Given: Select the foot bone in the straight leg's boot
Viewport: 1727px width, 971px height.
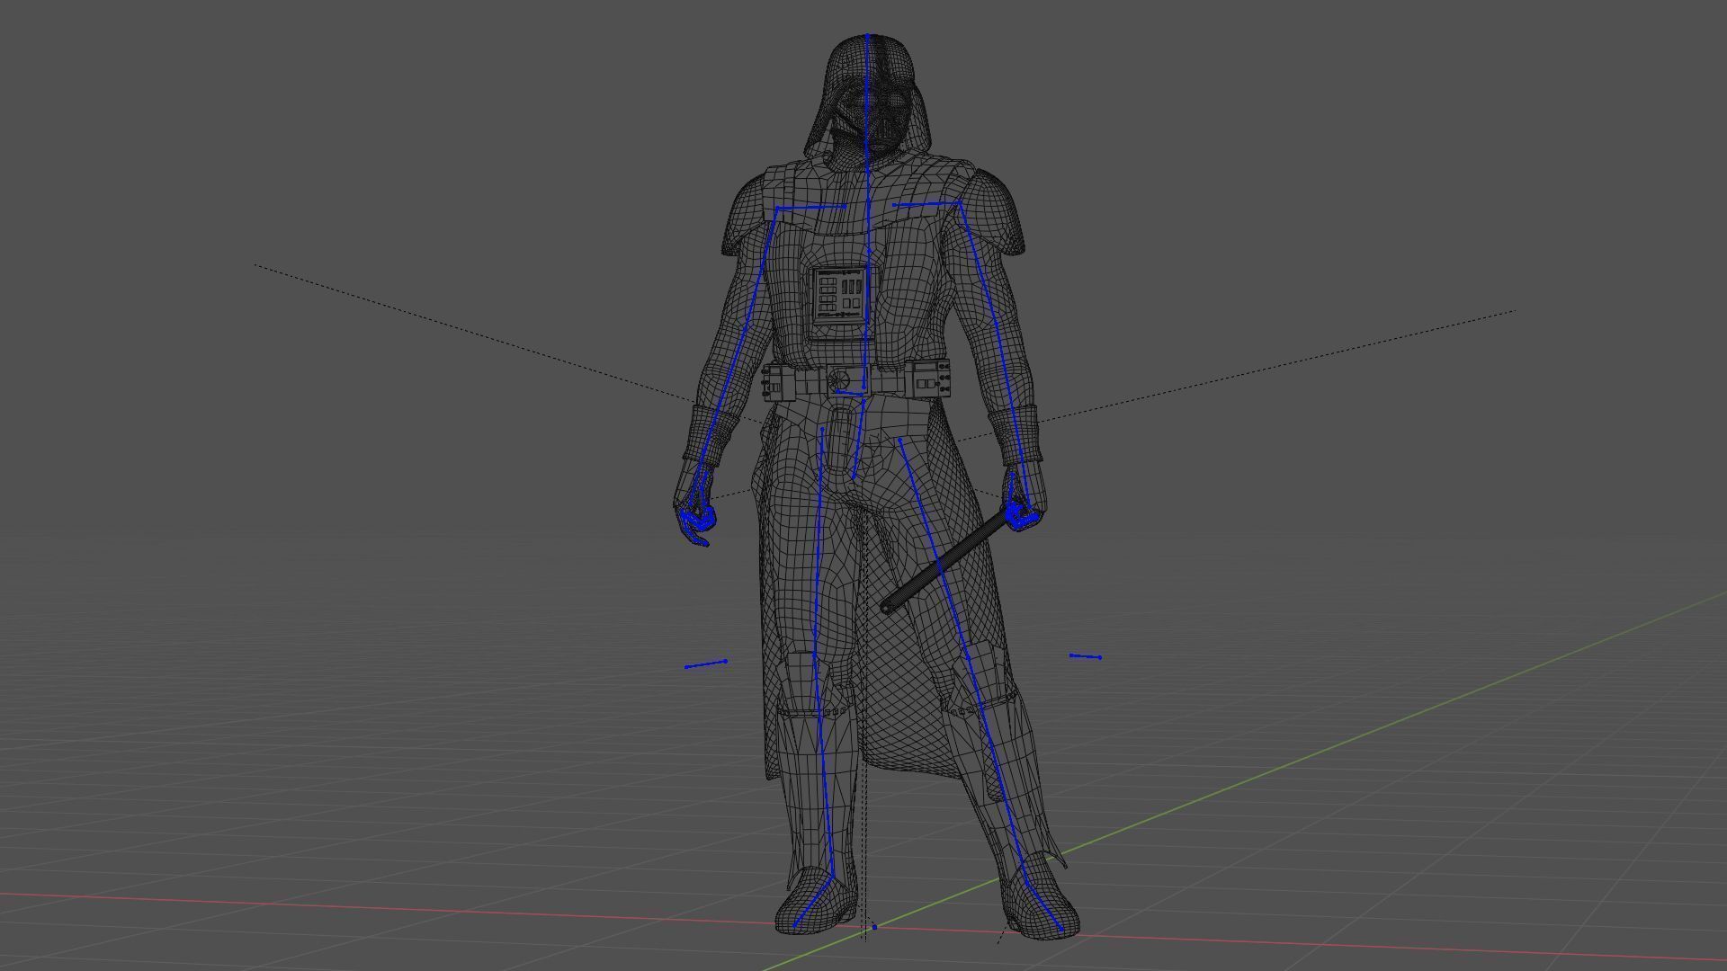Looking at the screenshot, I should pos(815,900).
